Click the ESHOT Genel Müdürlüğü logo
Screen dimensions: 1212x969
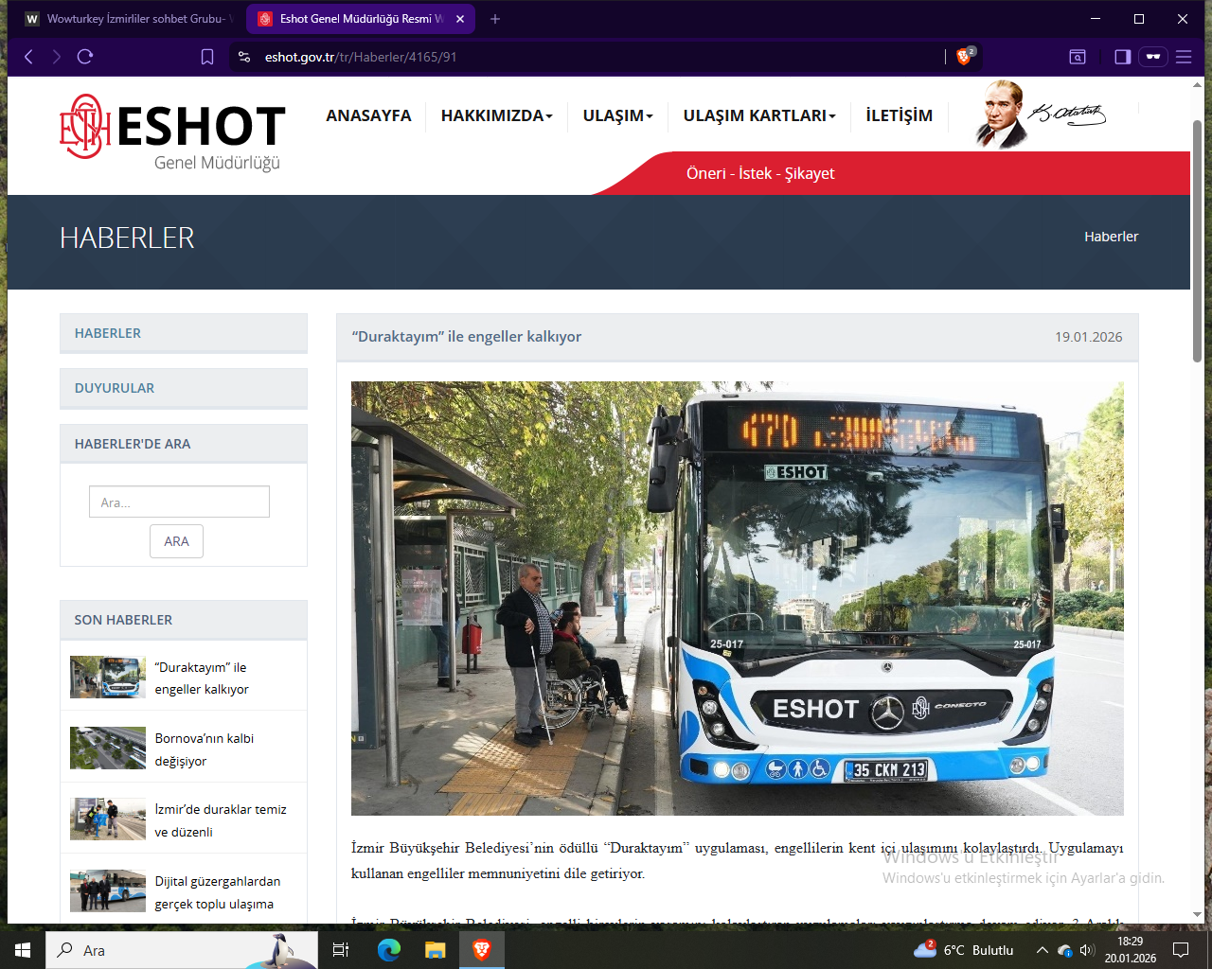172,132
